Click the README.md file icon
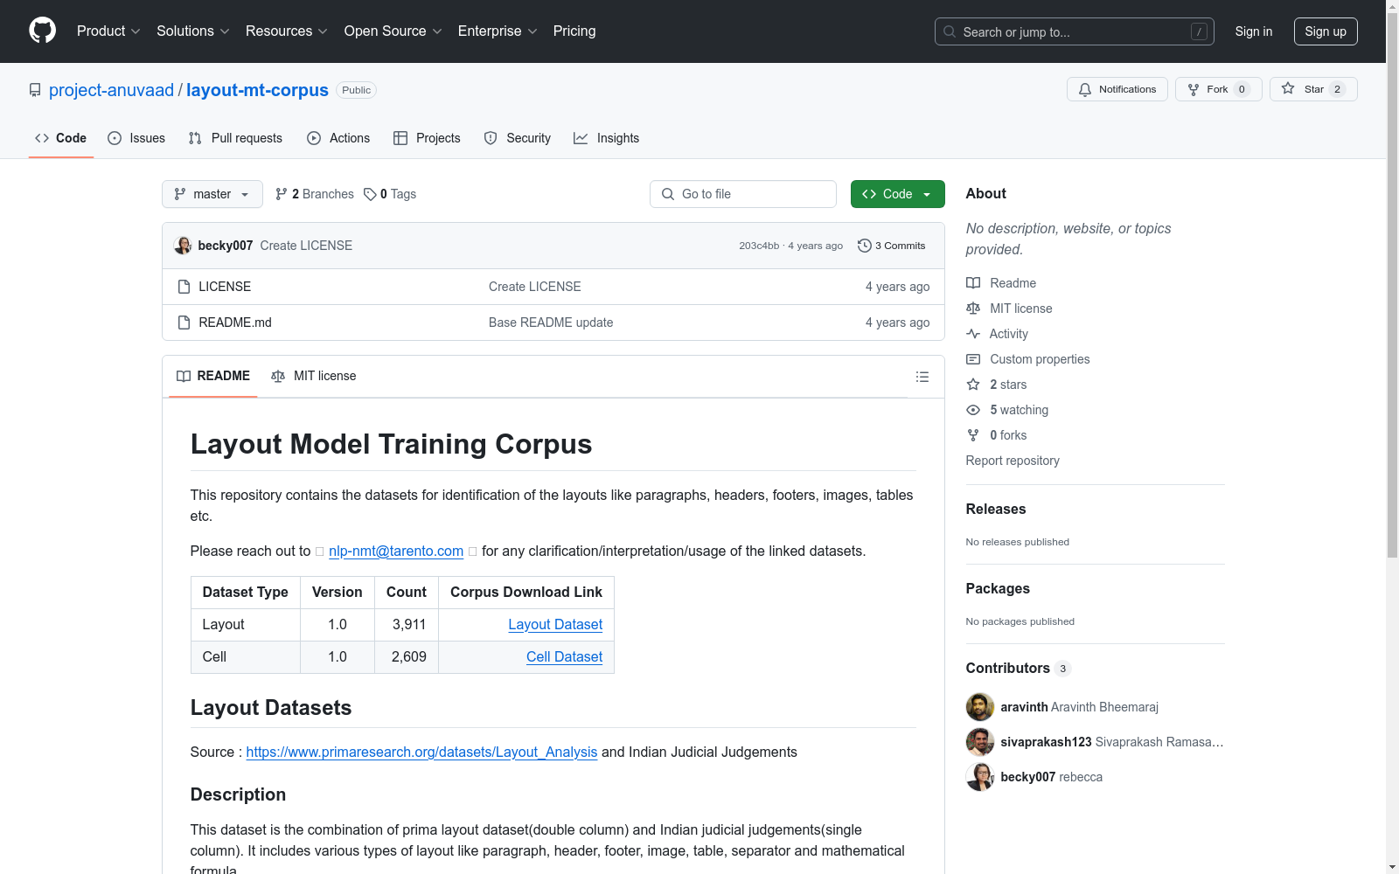This screenshot has height=874, width=1399. tap(184, 323)
